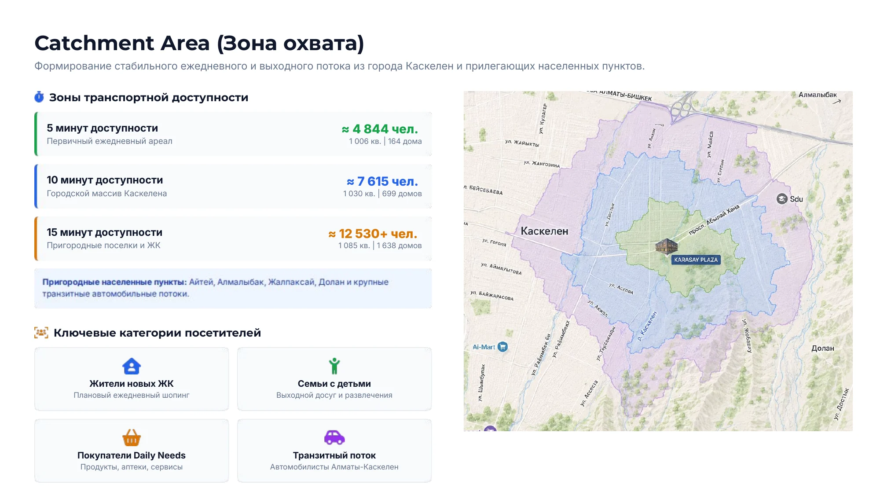This screenshot has height=495, width=880.
Task: Click the Пригородные населенные пункты info box
Action: 233,288
